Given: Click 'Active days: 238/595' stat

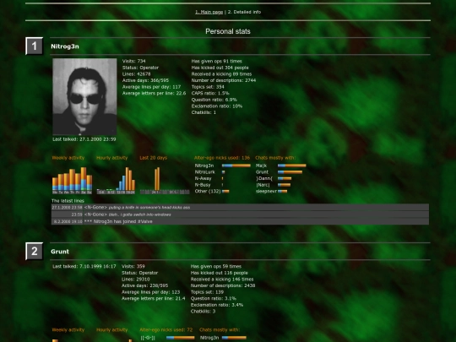Looking at the screenshot, I should (145, 285).
